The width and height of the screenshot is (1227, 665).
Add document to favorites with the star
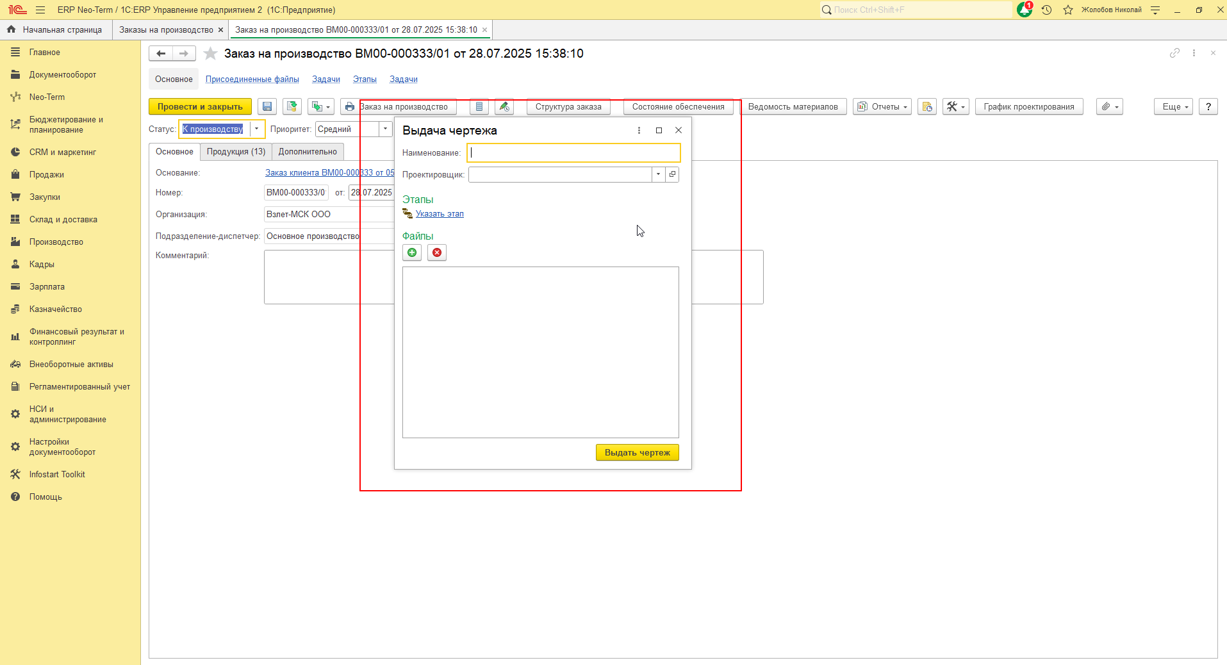coord(210,54)
